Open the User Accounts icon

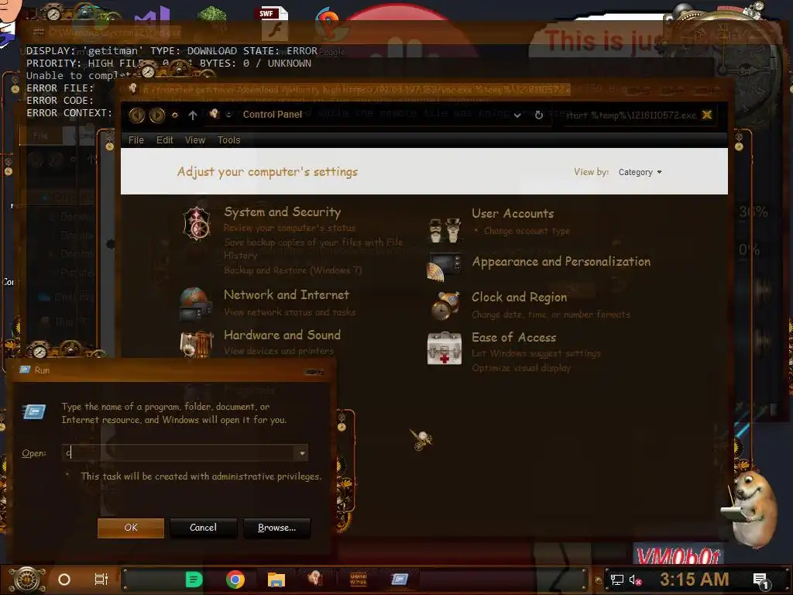tap(445, 230)
